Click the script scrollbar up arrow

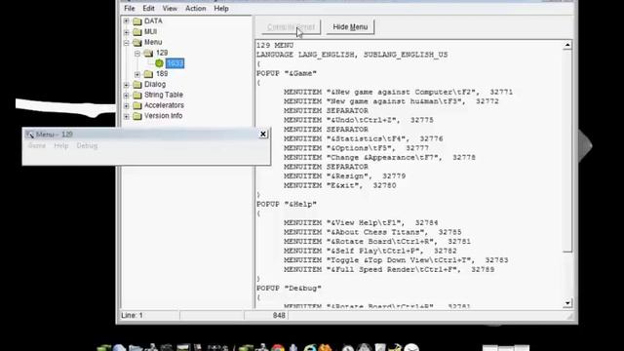567,45
